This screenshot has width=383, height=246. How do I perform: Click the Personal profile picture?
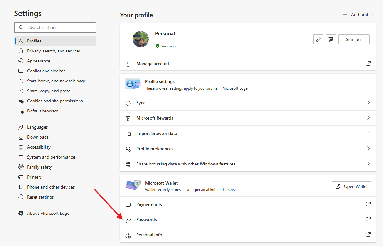(141, 39)
